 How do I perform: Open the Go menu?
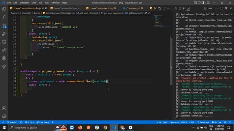point(41,3)
